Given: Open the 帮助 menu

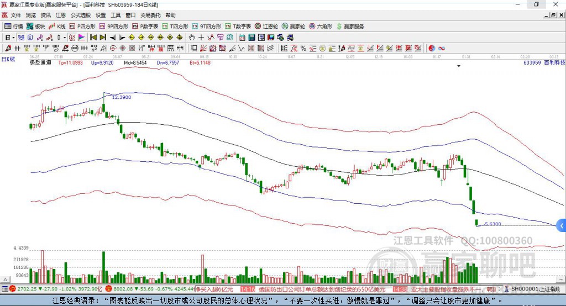Looking at the screenshot, I should (170, 15).
